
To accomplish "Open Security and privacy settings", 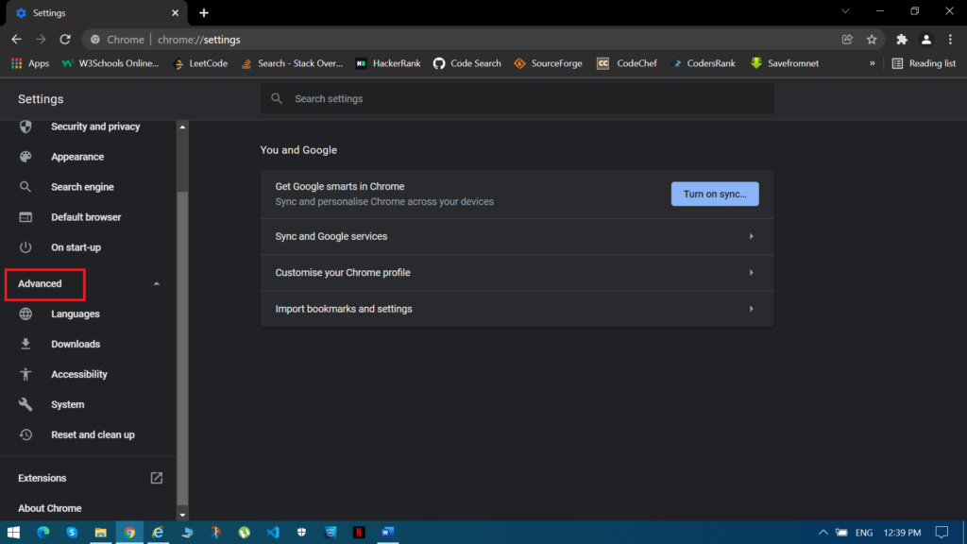I will coord(94,127).
